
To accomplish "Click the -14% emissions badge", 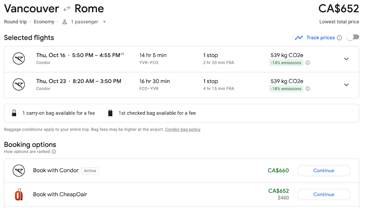I will 286,63.
